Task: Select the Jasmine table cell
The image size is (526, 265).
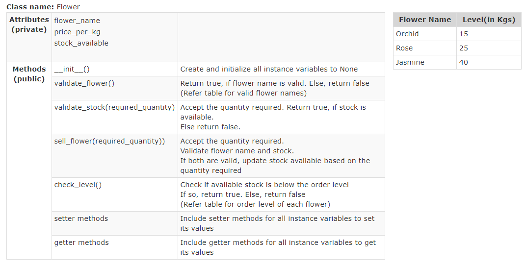Action: tap(425, 62)
